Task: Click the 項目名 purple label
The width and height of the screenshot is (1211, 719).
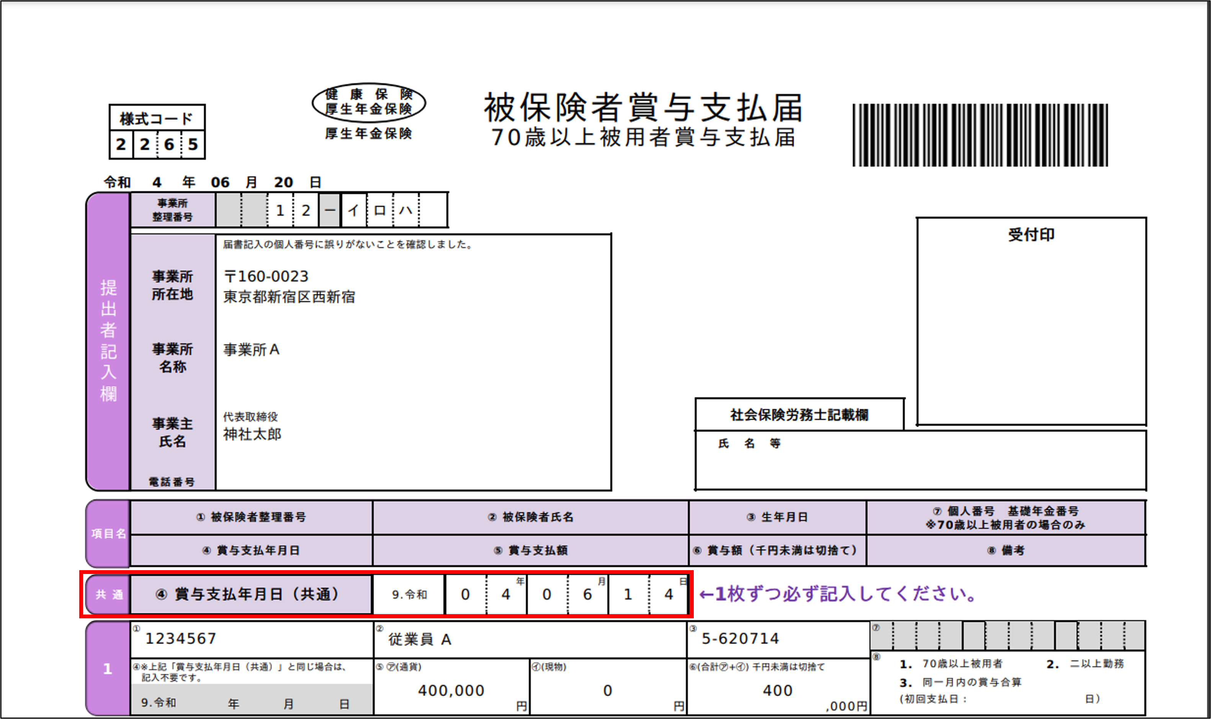Action: (108, 533)
